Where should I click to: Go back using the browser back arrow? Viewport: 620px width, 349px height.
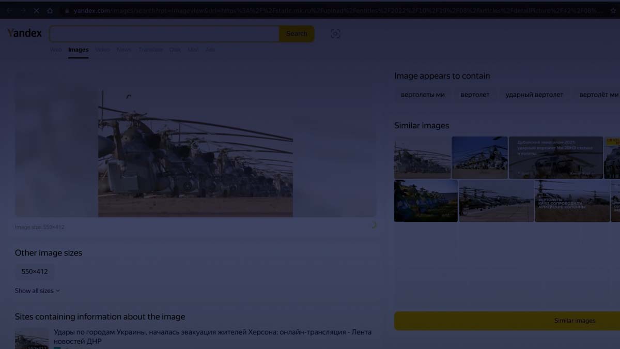pyautogui.click(x=9, y=10)
